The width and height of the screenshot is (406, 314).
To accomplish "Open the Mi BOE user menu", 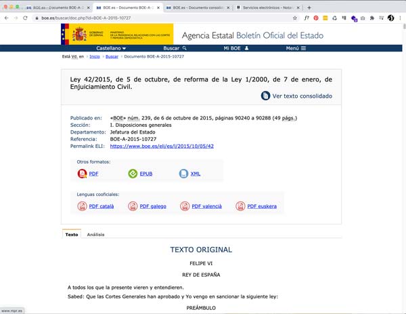I will coord(237,49).
